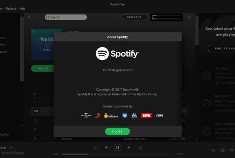This screenshot has height=158, width=235.
Task: Toggle shuffle playback
Action: coord(95,148)
